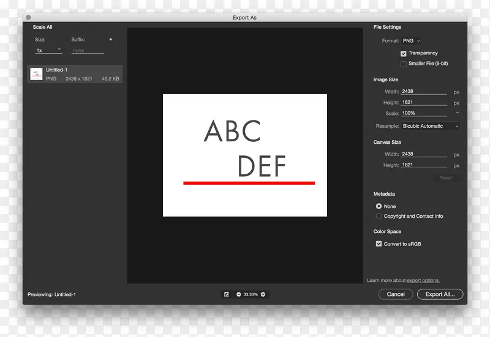
Task: Open the export options link
Action: coord(423,281)
